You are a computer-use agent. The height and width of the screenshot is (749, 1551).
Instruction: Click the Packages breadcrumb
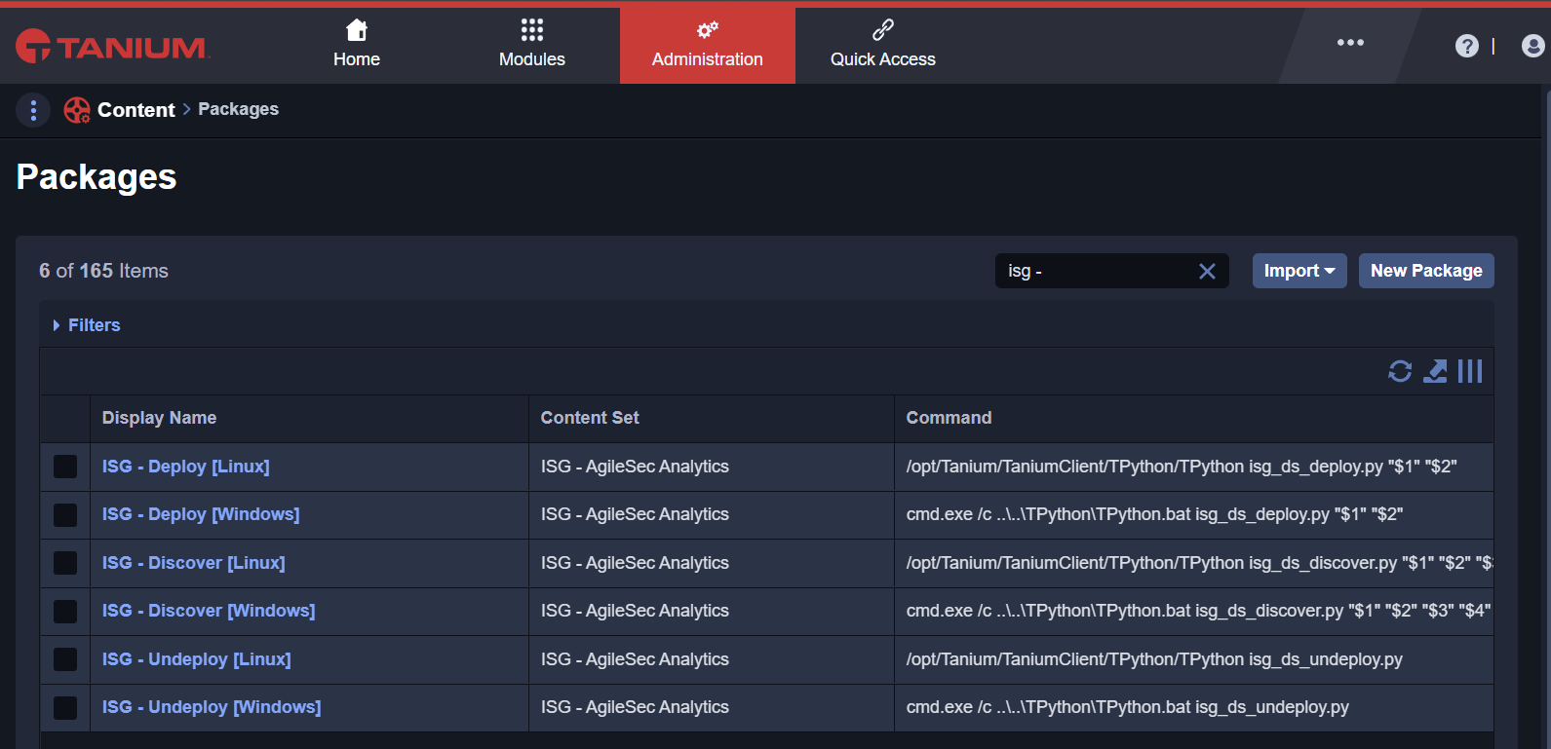click(239, 109)
